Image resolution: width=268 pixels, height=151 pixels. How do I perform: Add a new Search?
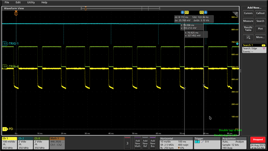coord(260,21)
